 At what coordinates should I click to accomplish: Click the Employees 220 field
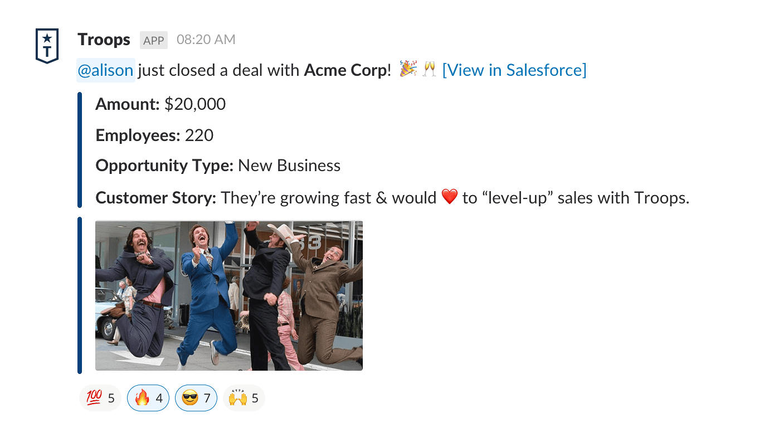pyautogui.click(x=154, y=135)
